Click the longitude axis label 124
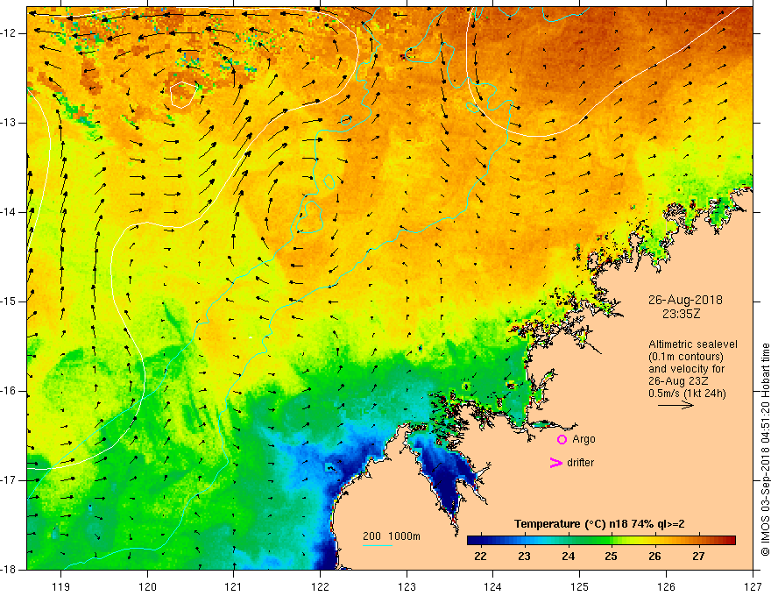The height and width of the screenshot is (596, 771). [492, 586]
